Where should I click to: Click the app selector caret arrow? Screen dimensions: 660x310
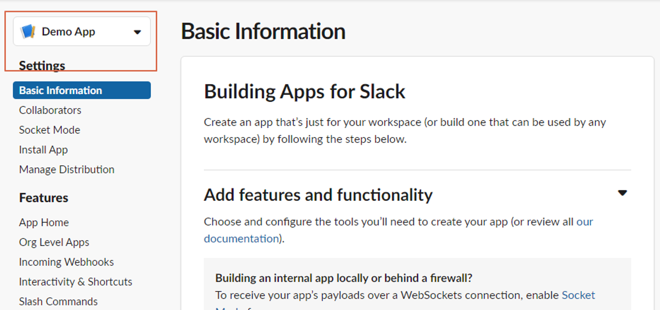137,32
